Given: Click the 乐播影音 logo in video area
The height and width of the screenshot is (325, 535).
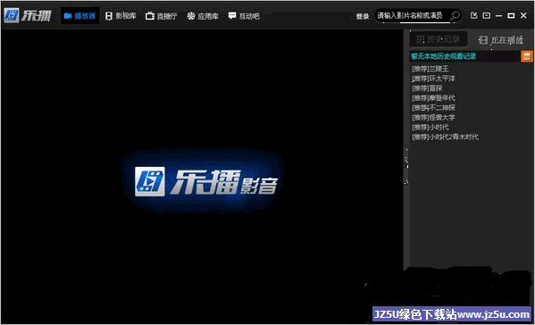Looking at the screenshot, I should pyautogui.click(x=206, y=182).
